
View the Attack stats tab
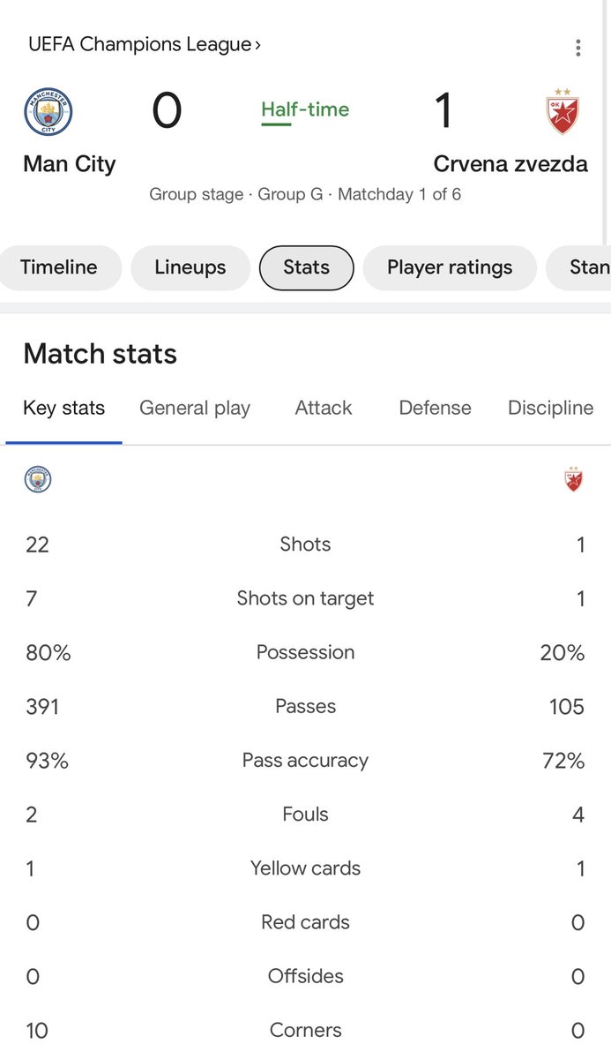324,408
